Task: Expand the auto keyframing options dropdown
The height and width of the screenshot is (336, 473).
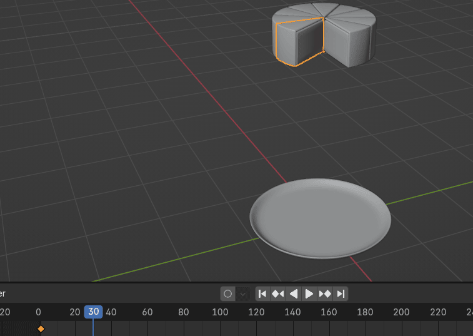Action: (x=243, y=293)
